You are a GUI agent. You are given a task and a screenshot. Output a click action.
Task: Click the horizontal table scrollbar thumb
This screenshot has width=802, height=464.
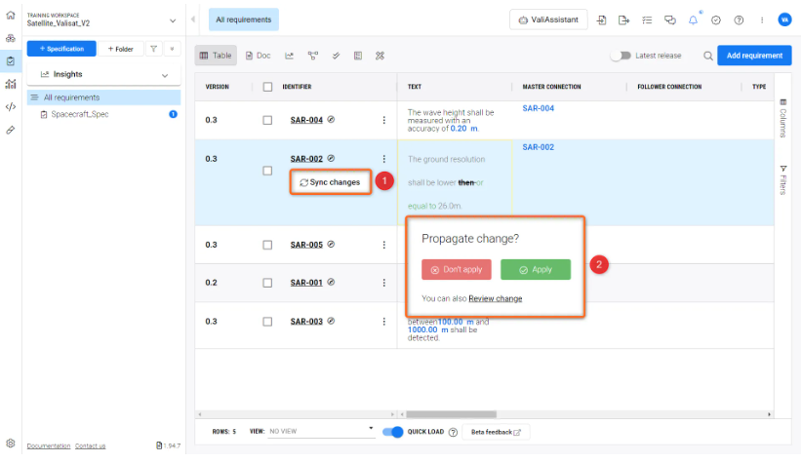[451, 414]
